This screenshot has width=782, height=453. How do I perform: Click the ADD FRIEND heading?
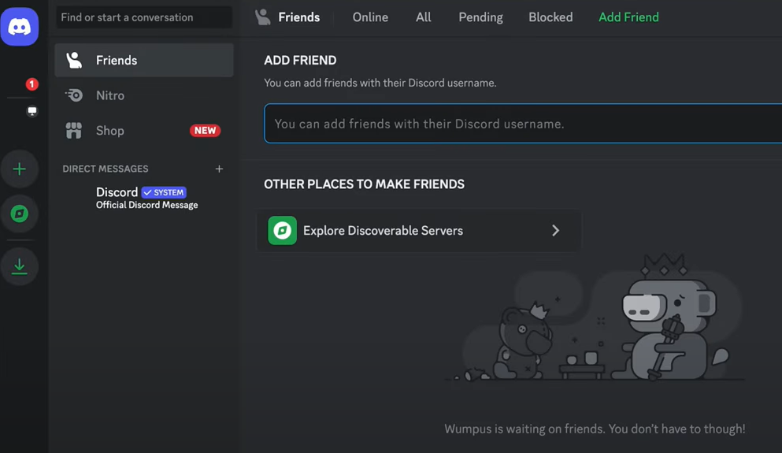click(300, 61)
